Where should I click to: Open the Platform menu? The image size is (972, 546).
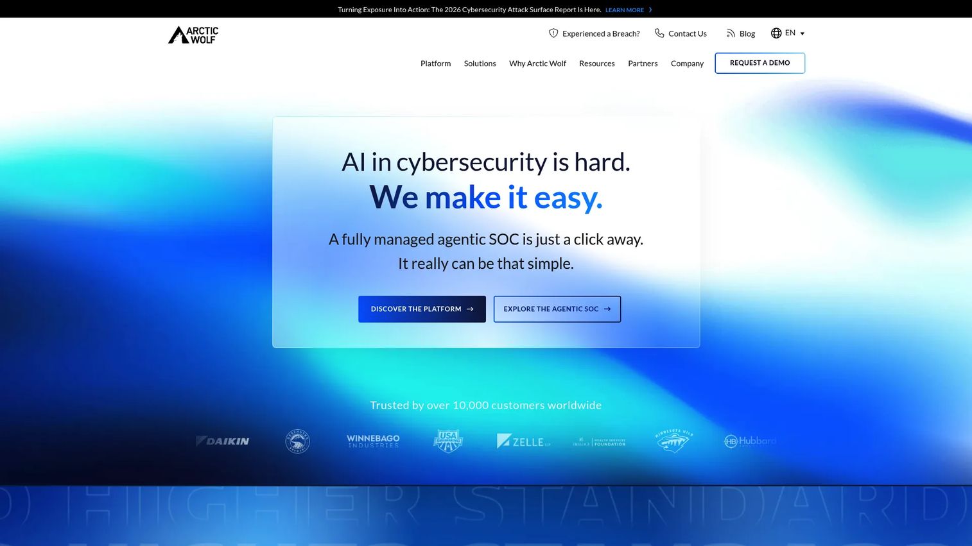coord(435,64)
